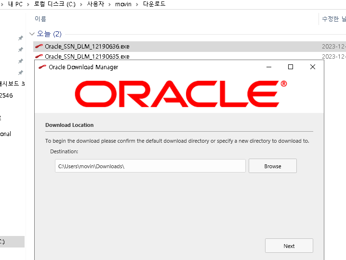The height and width of the screenshot is (260, 346).
Task: Select the highlighted C:) drive in sidebar
Action: pos(12,242)
